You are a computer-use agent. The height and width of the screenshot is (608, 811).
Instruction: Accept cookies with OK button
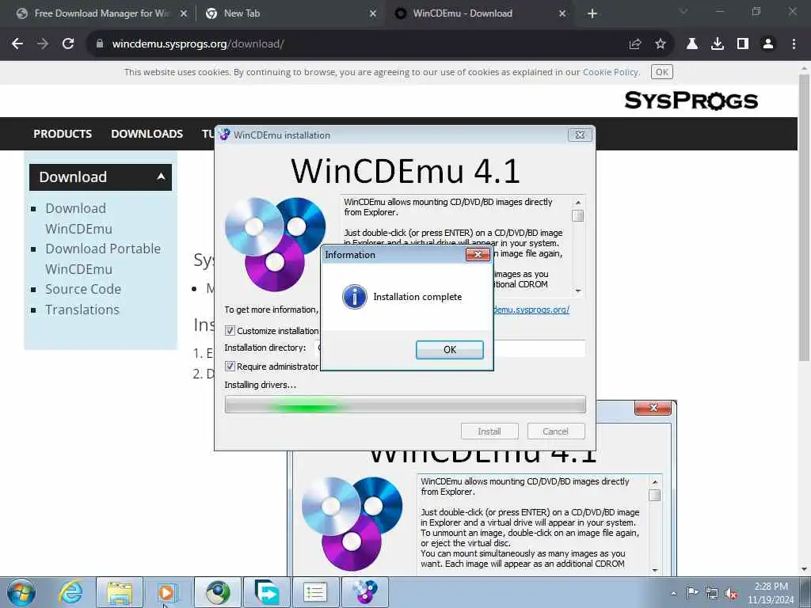[662, 72]
